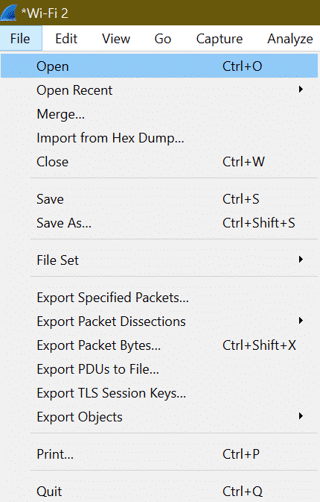Select Export Specified Packets...
Viewport: 320px width, 502px height.
click(x=159, y=298)
